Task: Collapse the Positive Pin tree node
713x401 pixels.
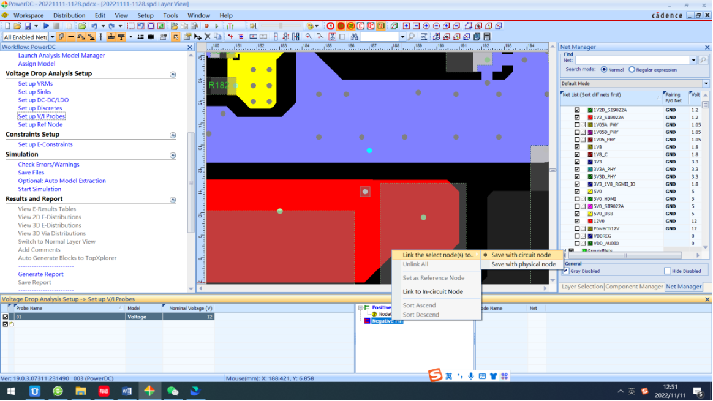Action: tap(361, 308)
